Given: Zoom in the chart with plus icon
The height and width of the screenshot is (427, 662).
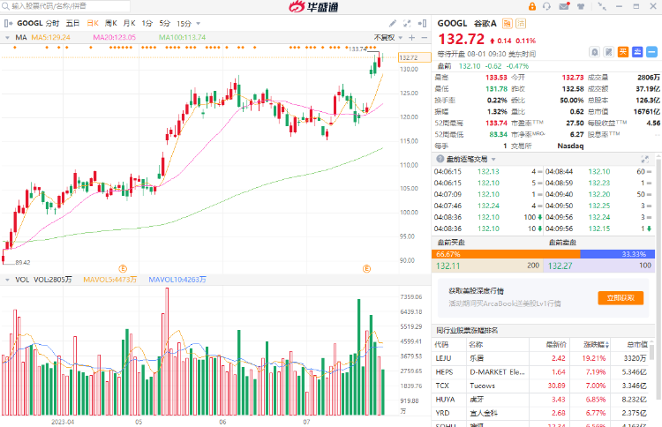Looking at the screenshot, I should tap(412, 38).
